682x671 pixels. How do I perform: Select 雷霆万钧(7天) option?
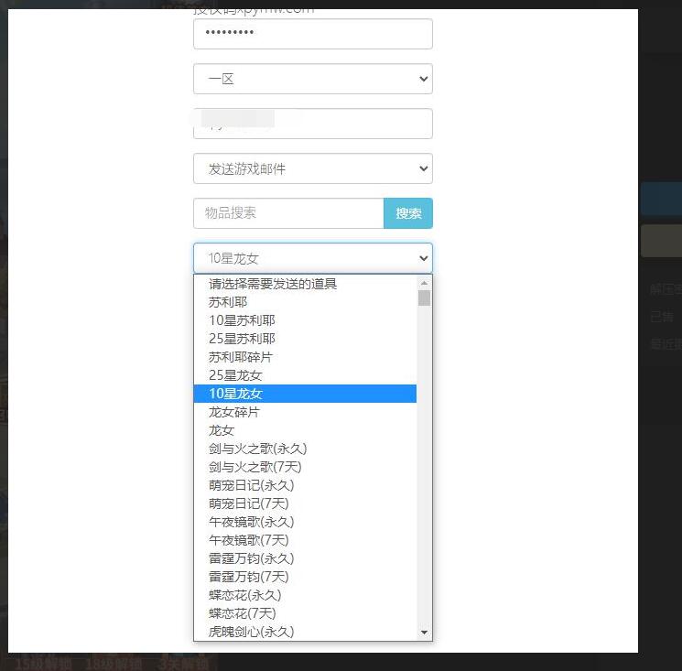point(248,577)
